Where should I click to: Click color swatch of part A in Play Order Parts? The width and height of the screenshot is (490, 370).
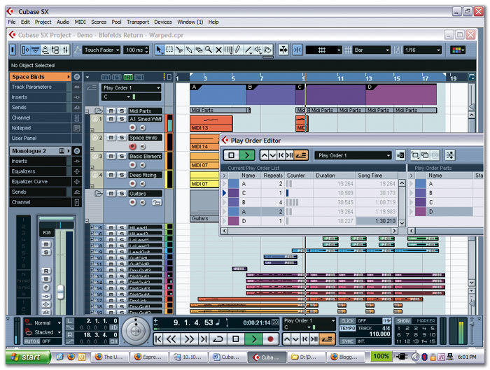tap(420, 184)
